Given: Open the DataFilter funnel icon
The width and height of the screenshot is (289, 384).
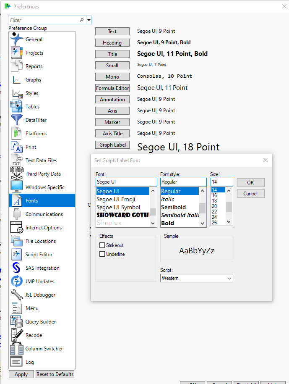Looking at the screenshot, I should point(17,120).
